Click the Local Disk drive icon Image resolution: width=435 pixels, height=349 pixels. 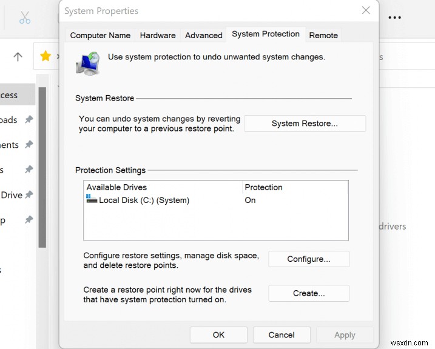[x=92, y=199]
